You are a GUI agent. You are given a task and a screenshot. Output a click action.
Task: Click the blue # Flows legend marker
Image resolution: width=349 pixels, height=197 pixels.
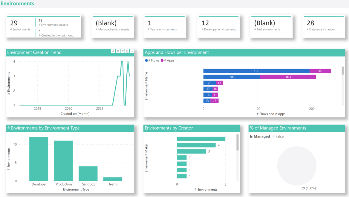146,60
